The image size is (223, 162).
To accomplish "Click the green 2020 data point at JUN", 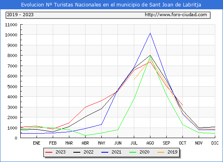I will [118, 130].
